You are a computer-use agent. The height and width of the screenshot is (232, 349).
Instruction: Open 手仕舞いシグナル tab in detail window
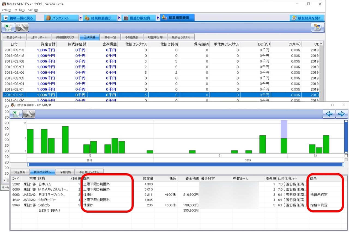click(x=90, y=172)
